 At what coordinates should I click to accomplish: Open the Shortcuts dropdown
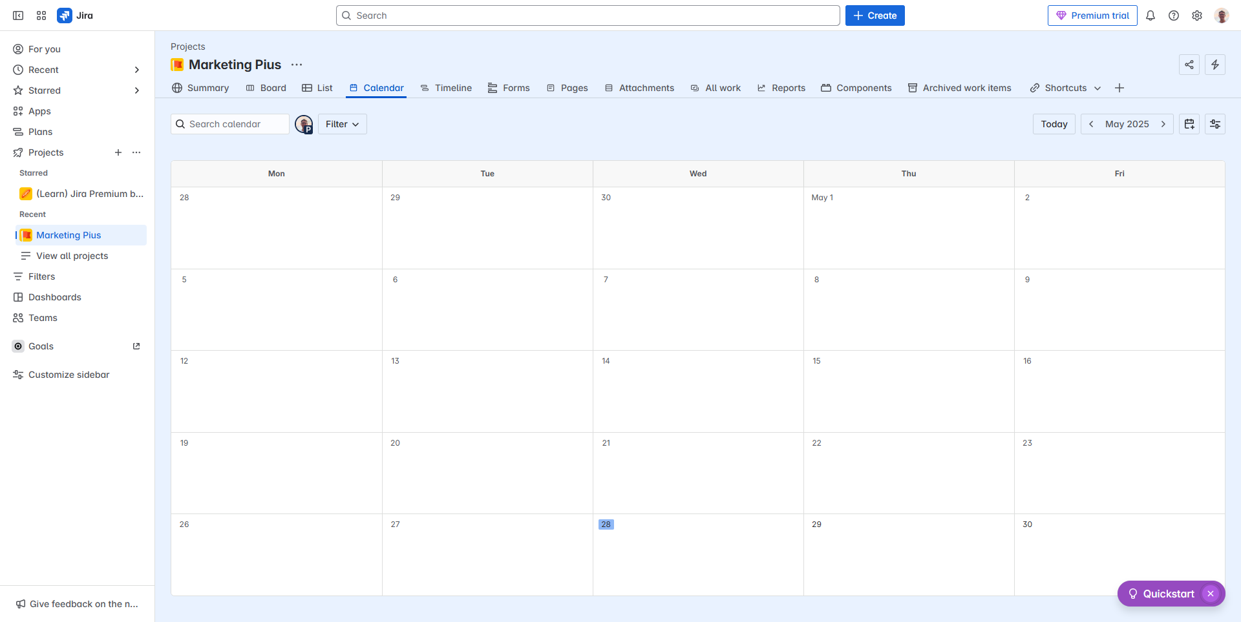coord(1065,88)
